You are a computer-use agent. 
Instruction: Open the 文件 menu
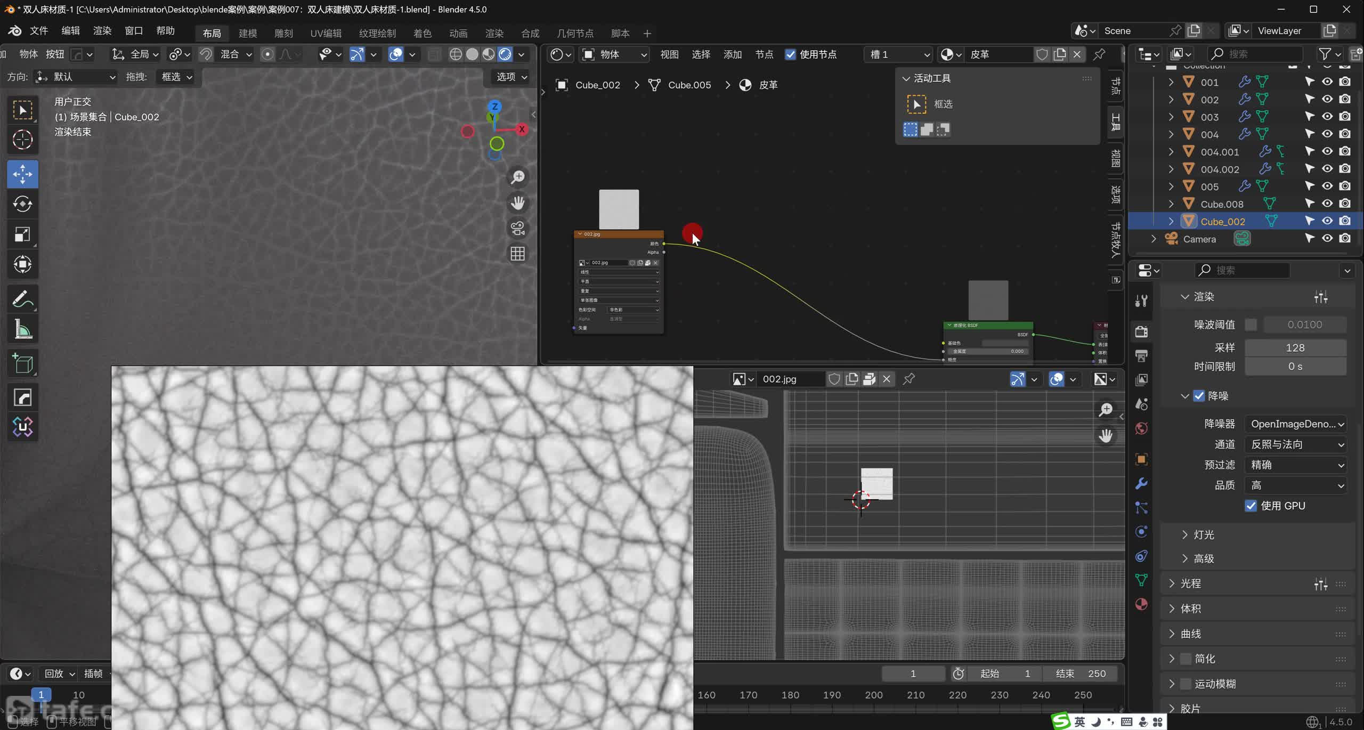[38, 31]
